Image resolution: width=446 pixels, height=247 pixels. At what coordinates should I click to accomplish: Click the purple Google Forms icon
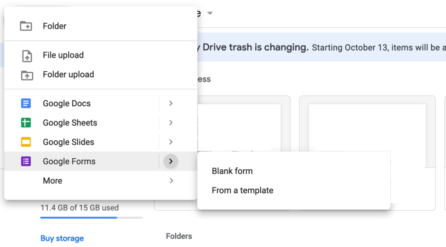[26, 161]
